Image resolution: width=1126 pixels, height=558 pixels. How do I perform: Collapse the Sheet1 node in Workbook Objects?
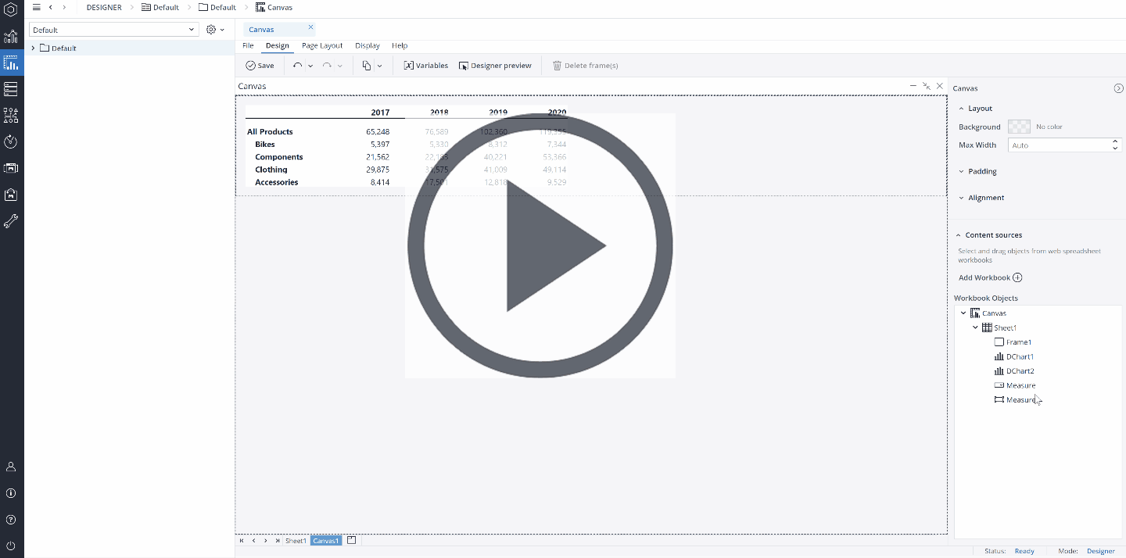[x=974, y=327]
